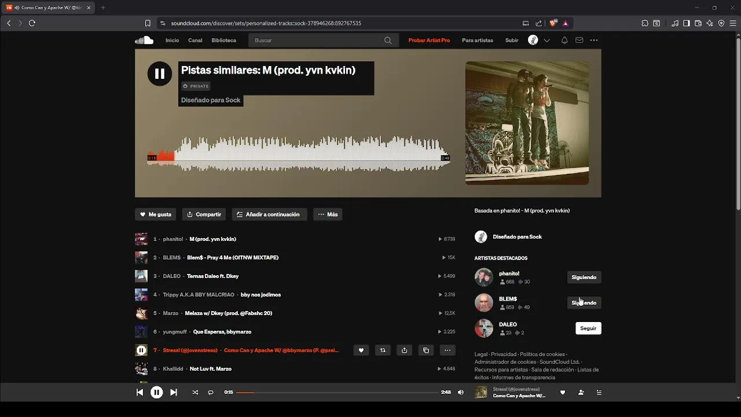Image resolution: width=741 pixels, height=417 pixels.
Task: Open messages envelope icon
Action: point(579,41)
